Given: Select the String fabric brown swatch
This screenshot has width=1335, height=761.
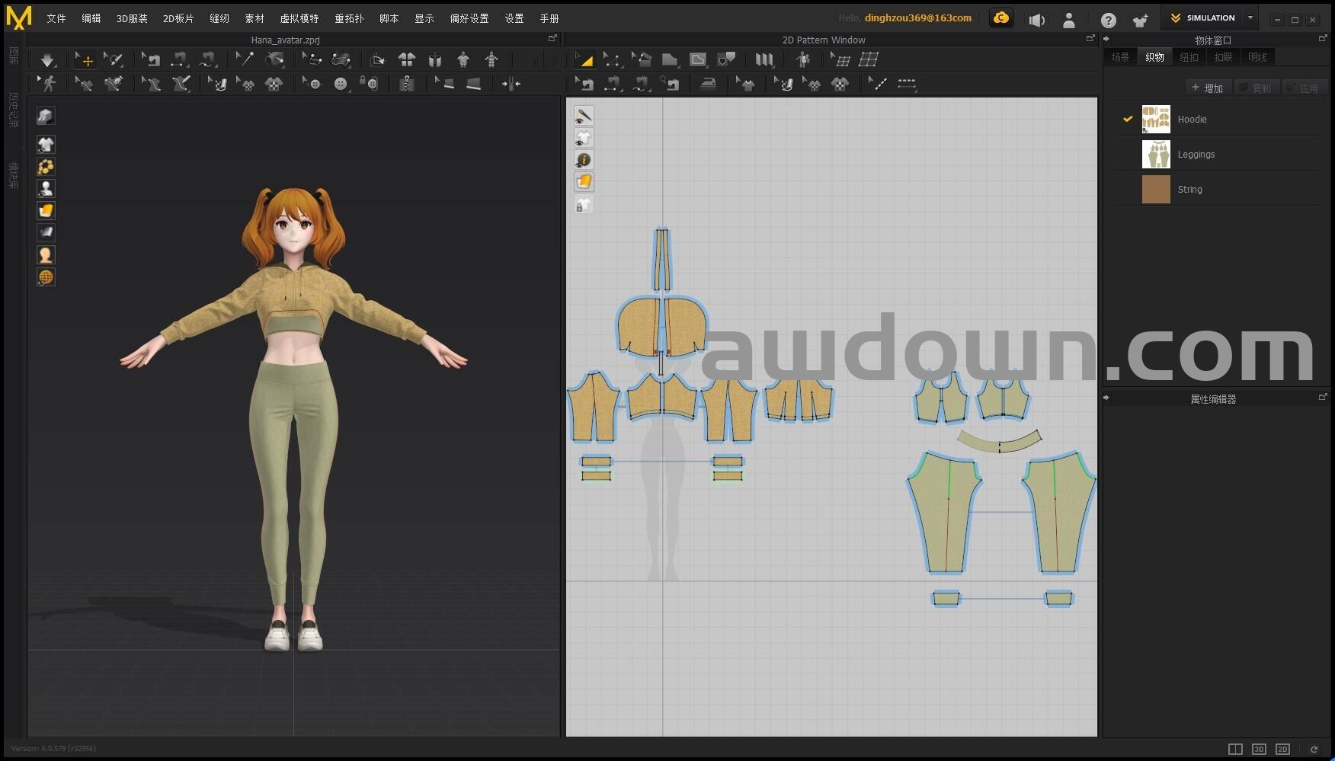Looking at the screenshot, I should pos(1155,190).
